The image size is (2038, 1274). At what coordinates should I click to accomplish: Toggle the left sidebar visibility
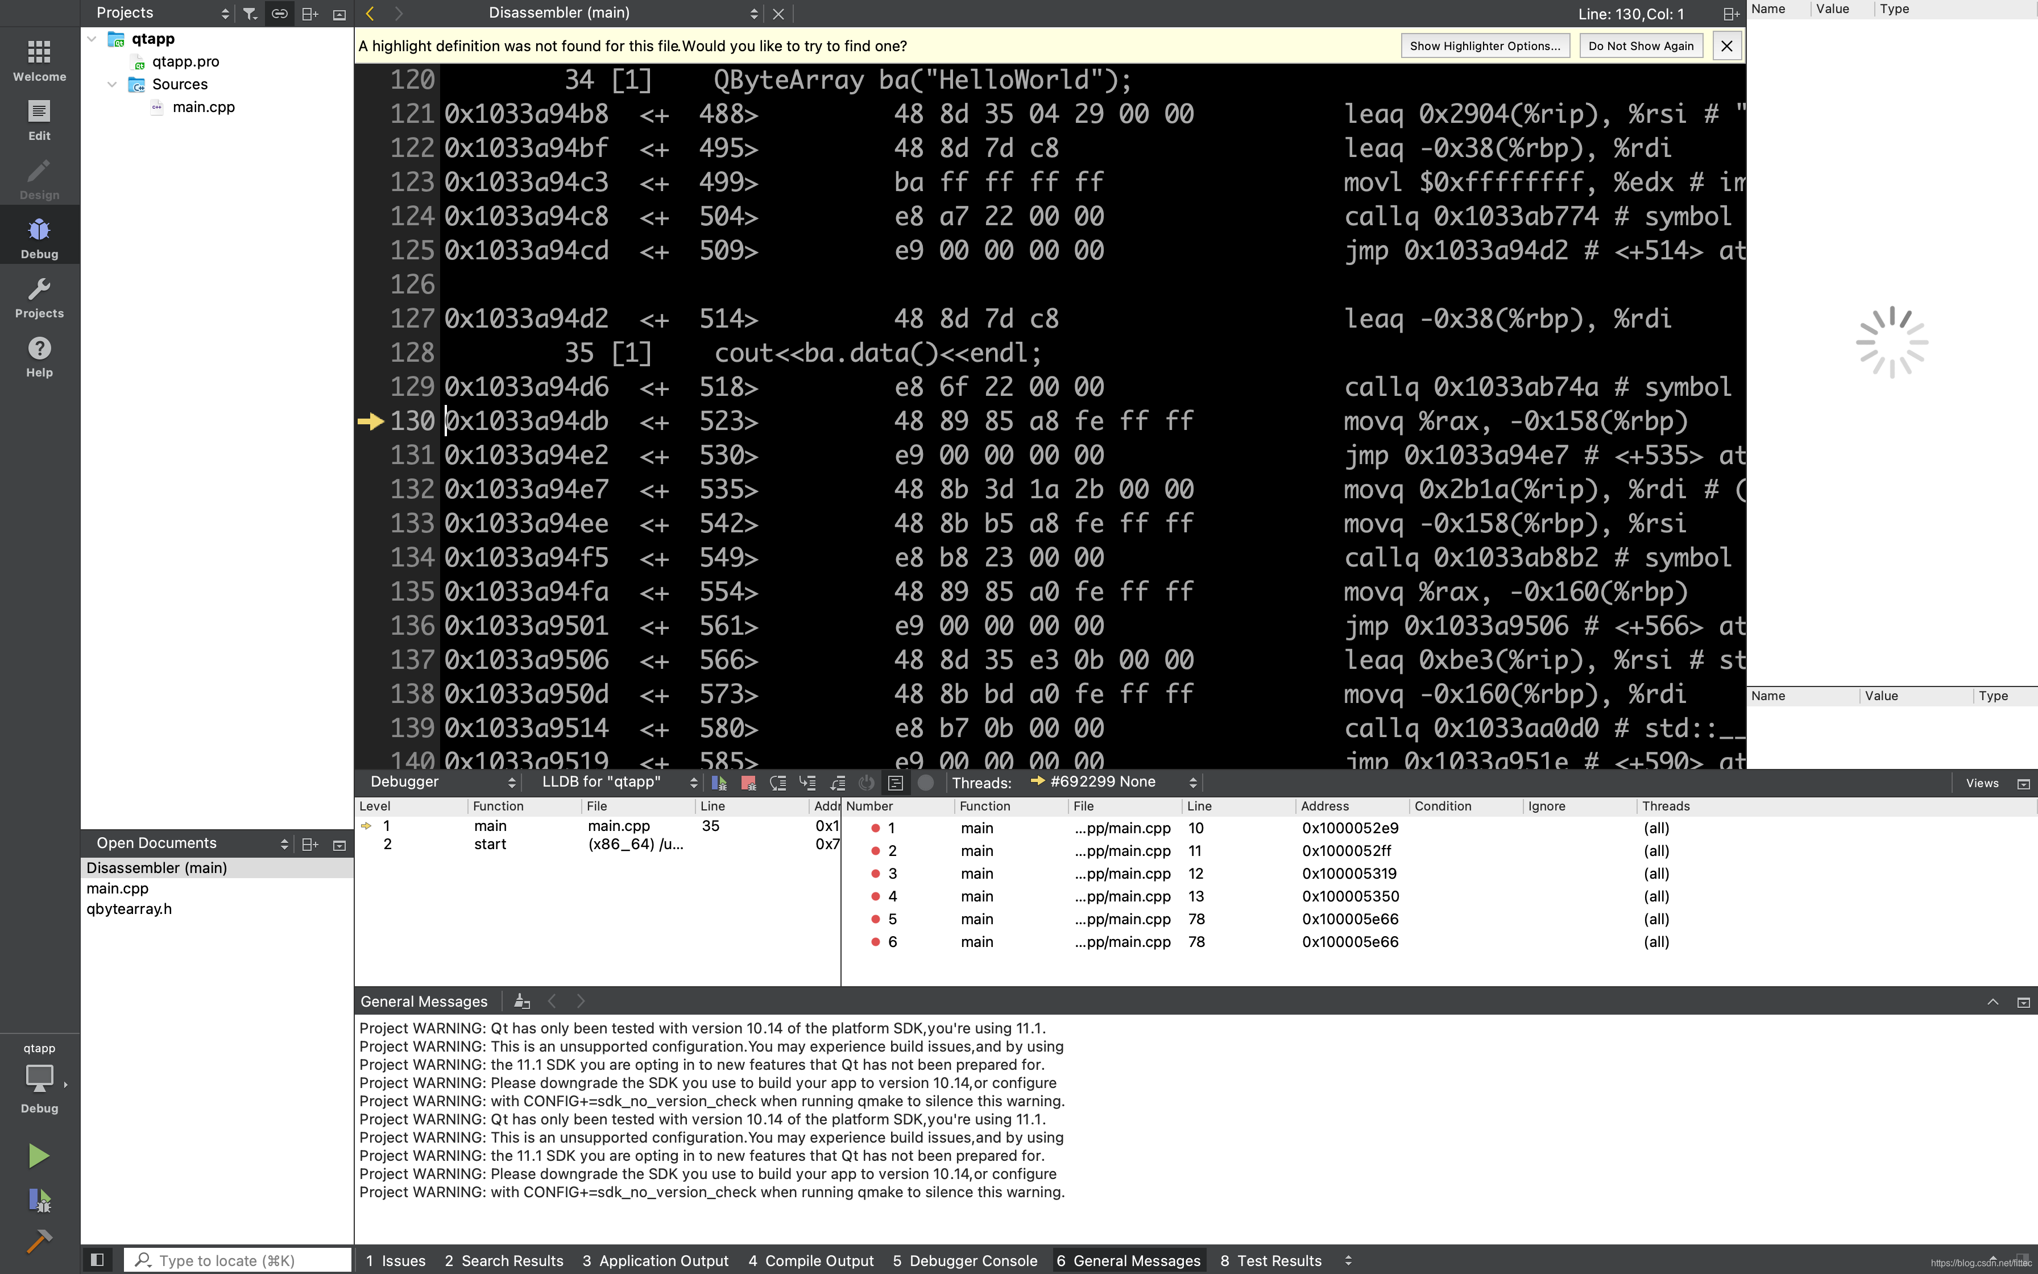98,1260
